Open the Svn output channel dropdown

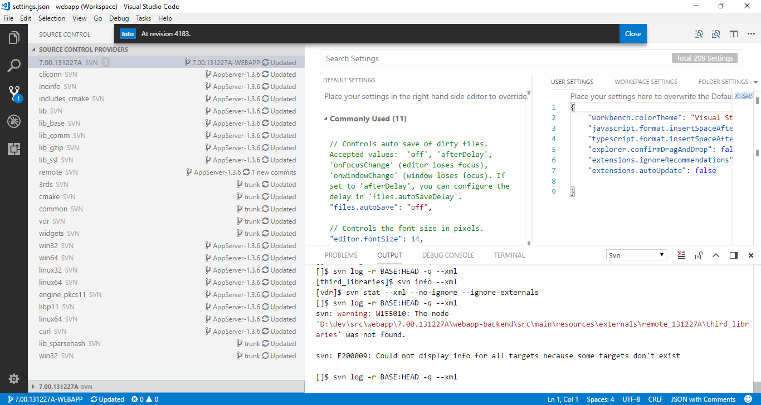pos(636,255)
